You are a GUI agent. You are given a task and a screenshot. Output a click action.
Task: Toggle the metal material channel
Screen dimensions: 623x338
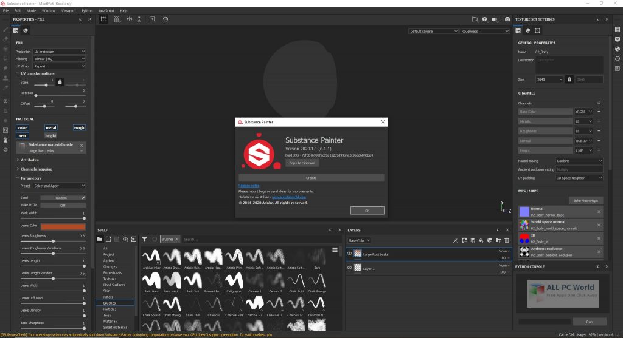(51, 127)
